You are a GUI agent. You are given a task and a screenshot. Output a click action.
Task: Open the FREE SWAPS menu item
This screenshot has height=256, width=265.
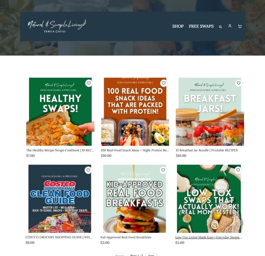(x=201, y=26)
